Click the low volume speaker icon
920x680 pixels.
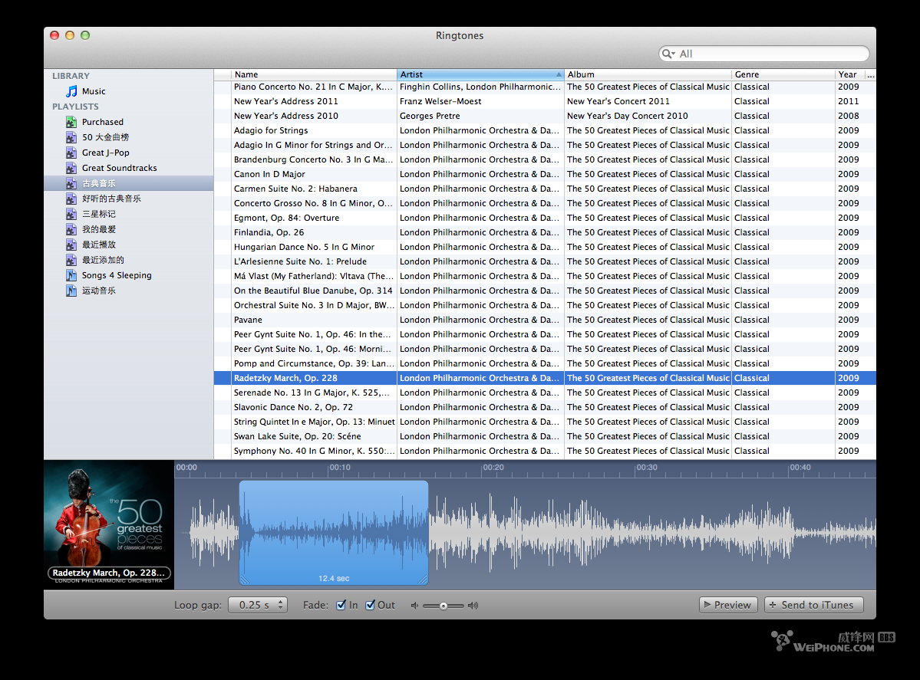[x=414, y=606]
